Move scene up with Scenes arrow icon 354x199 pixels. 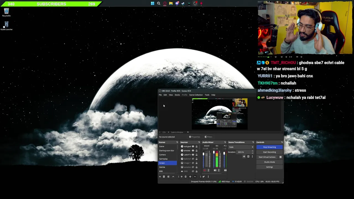click(x=173, y=177)
